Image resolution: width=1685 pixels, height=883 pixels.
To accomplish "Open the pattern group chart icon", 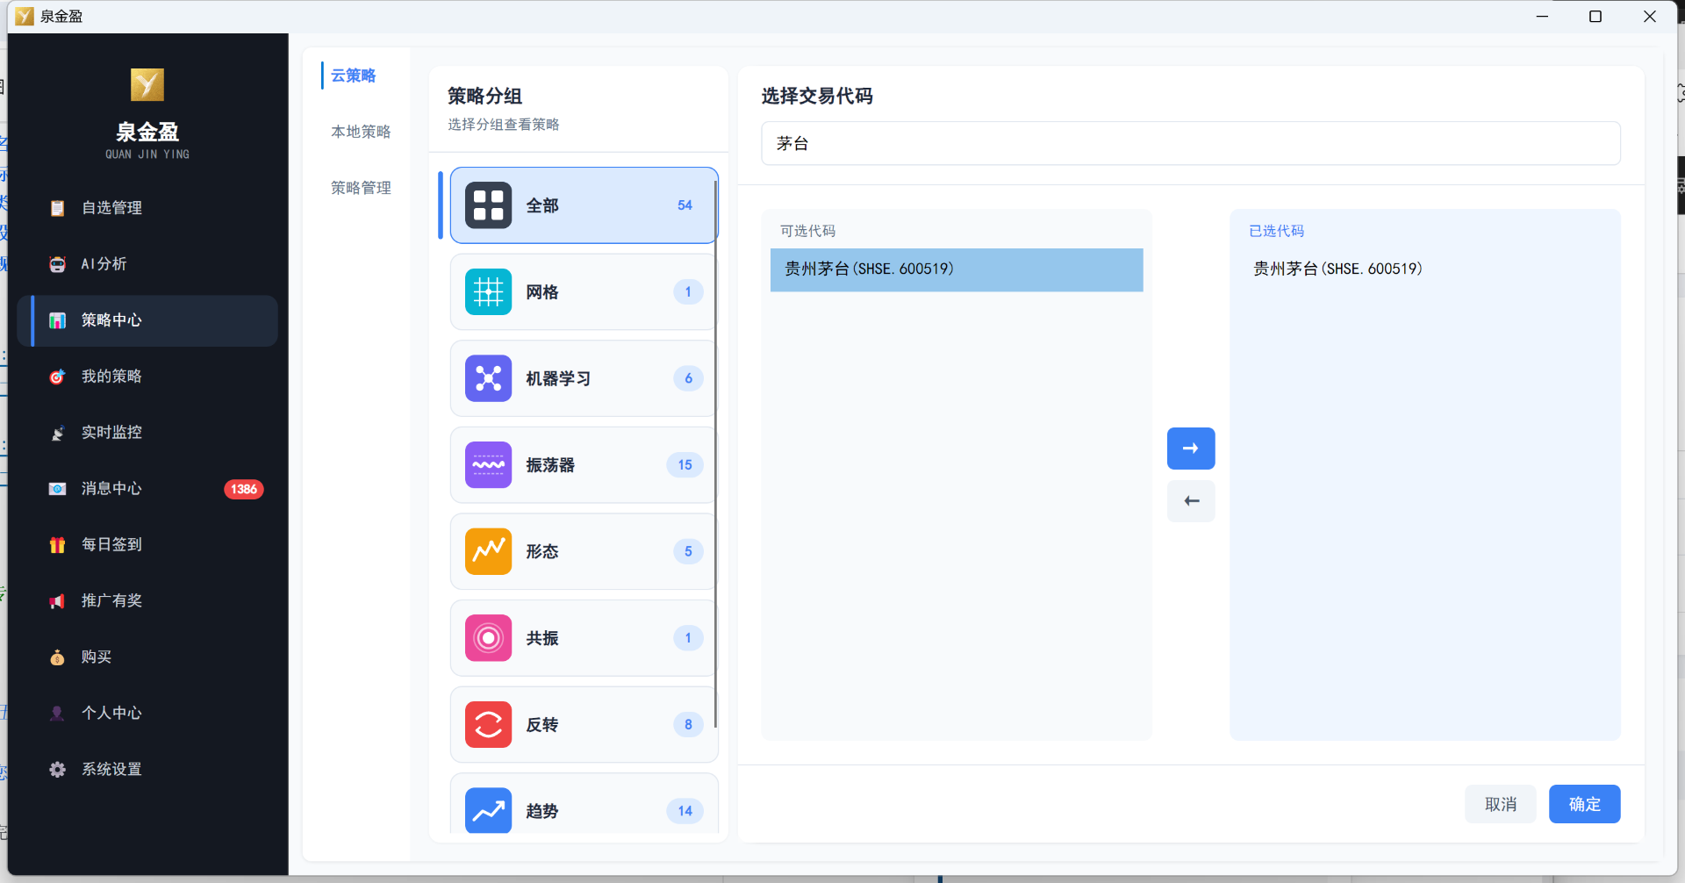I will [x=488, y=551].
